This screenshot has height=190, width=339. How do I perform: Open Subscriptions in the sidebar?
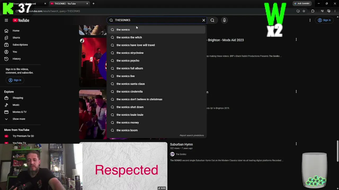pos(20,45)
